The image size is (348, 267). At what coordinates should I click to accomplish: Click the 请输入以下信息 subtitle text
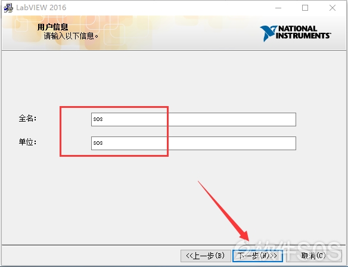pos(71,36)
